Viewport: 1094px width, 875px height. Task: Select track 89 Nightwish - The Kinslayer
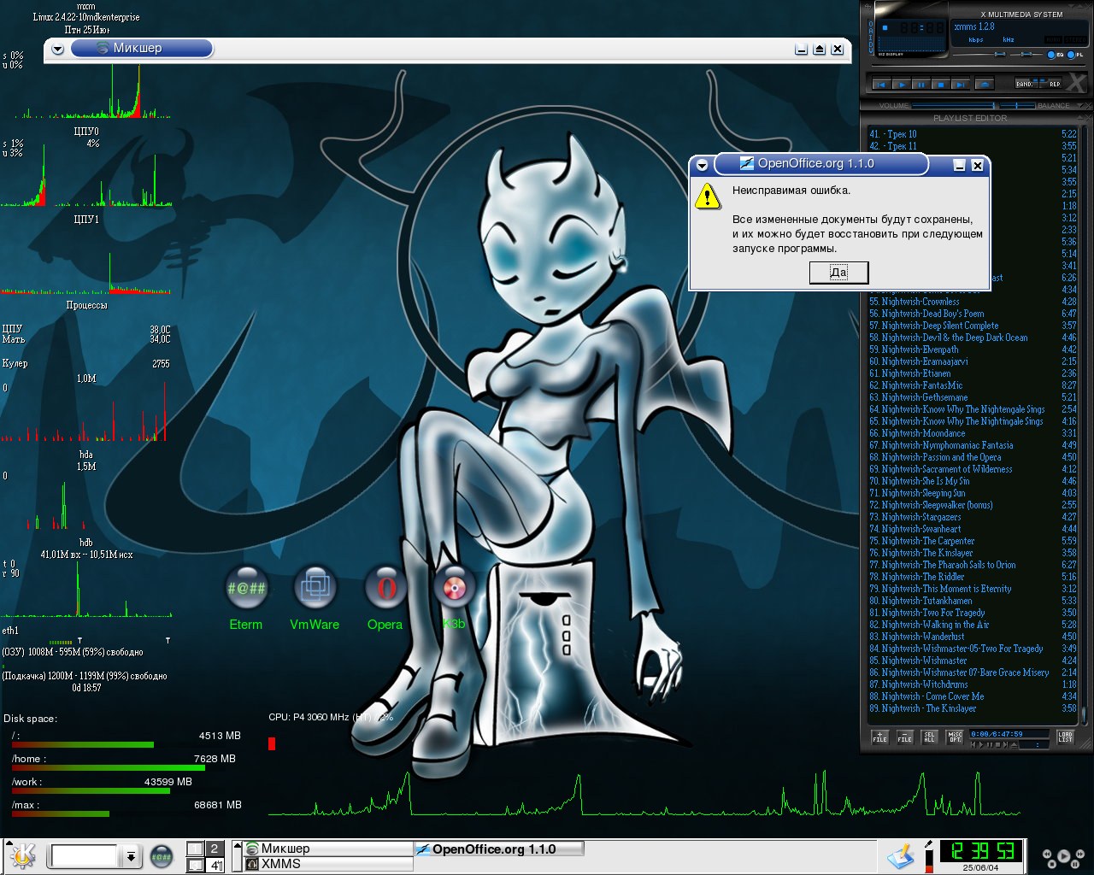973,708
